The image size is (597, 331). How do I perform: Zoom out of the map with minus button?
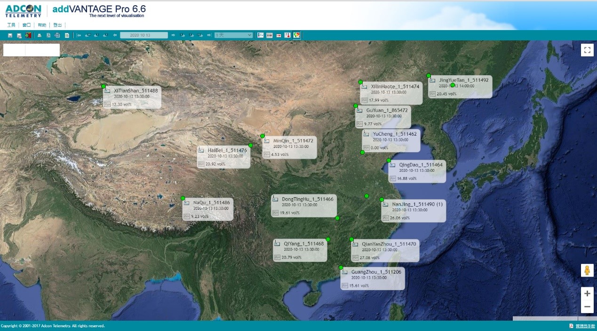tap(587, 307)
